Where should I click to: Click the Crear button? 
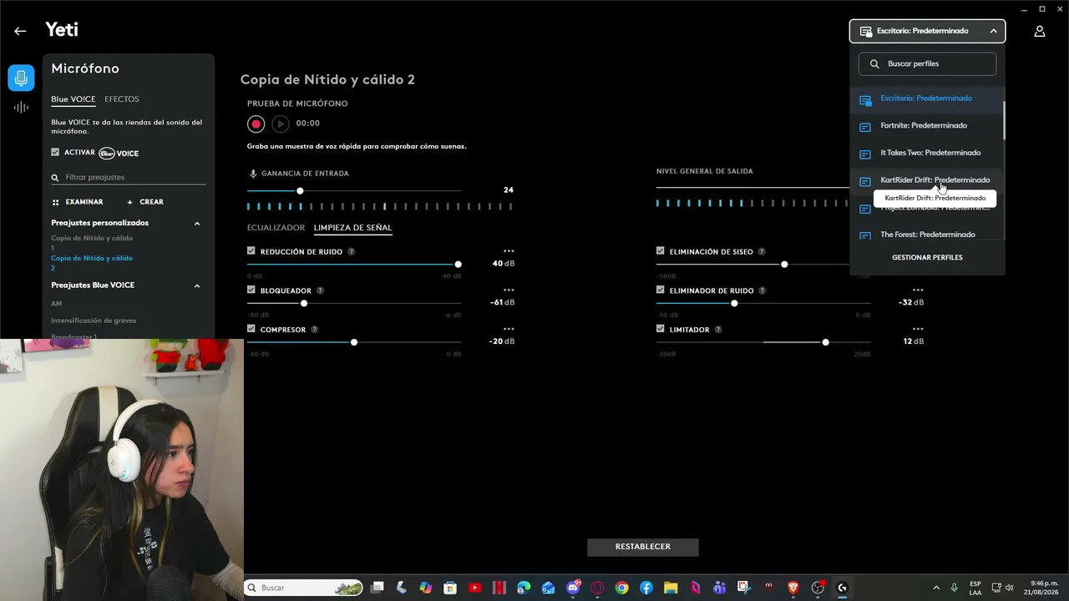[x=144, y=202]
